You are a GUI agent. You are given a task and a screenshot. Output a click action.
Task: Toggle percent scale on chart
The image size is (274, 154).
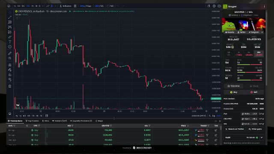coord(210,116)
